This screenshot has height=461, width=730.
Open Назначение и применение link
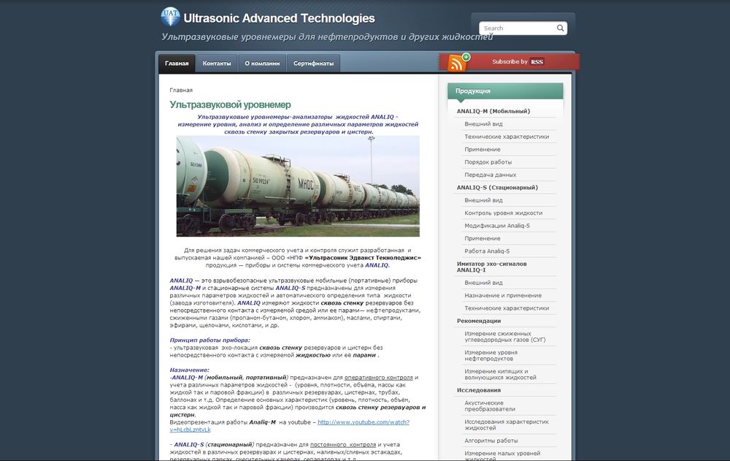[503, 295]
